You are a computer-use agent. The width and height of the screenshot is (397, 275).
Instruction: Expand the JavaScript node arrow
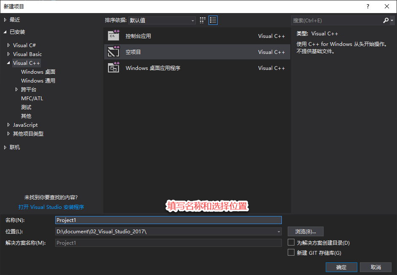tap(8, 125)
